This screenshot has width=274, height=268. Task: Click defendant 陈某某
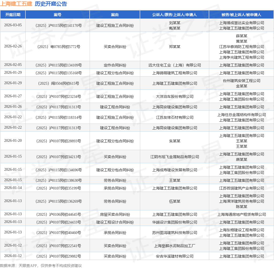(242, 207)
